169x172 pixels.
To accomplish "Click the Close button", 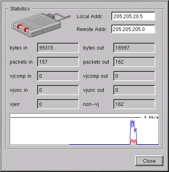I will click(149, 161).
